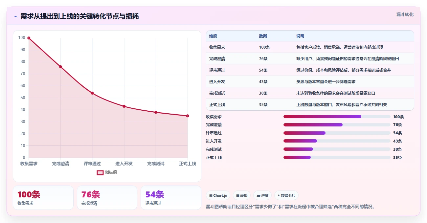Click description starting 未达到验收条件
The height and width of the screenshot is (223, 427).
336,93
